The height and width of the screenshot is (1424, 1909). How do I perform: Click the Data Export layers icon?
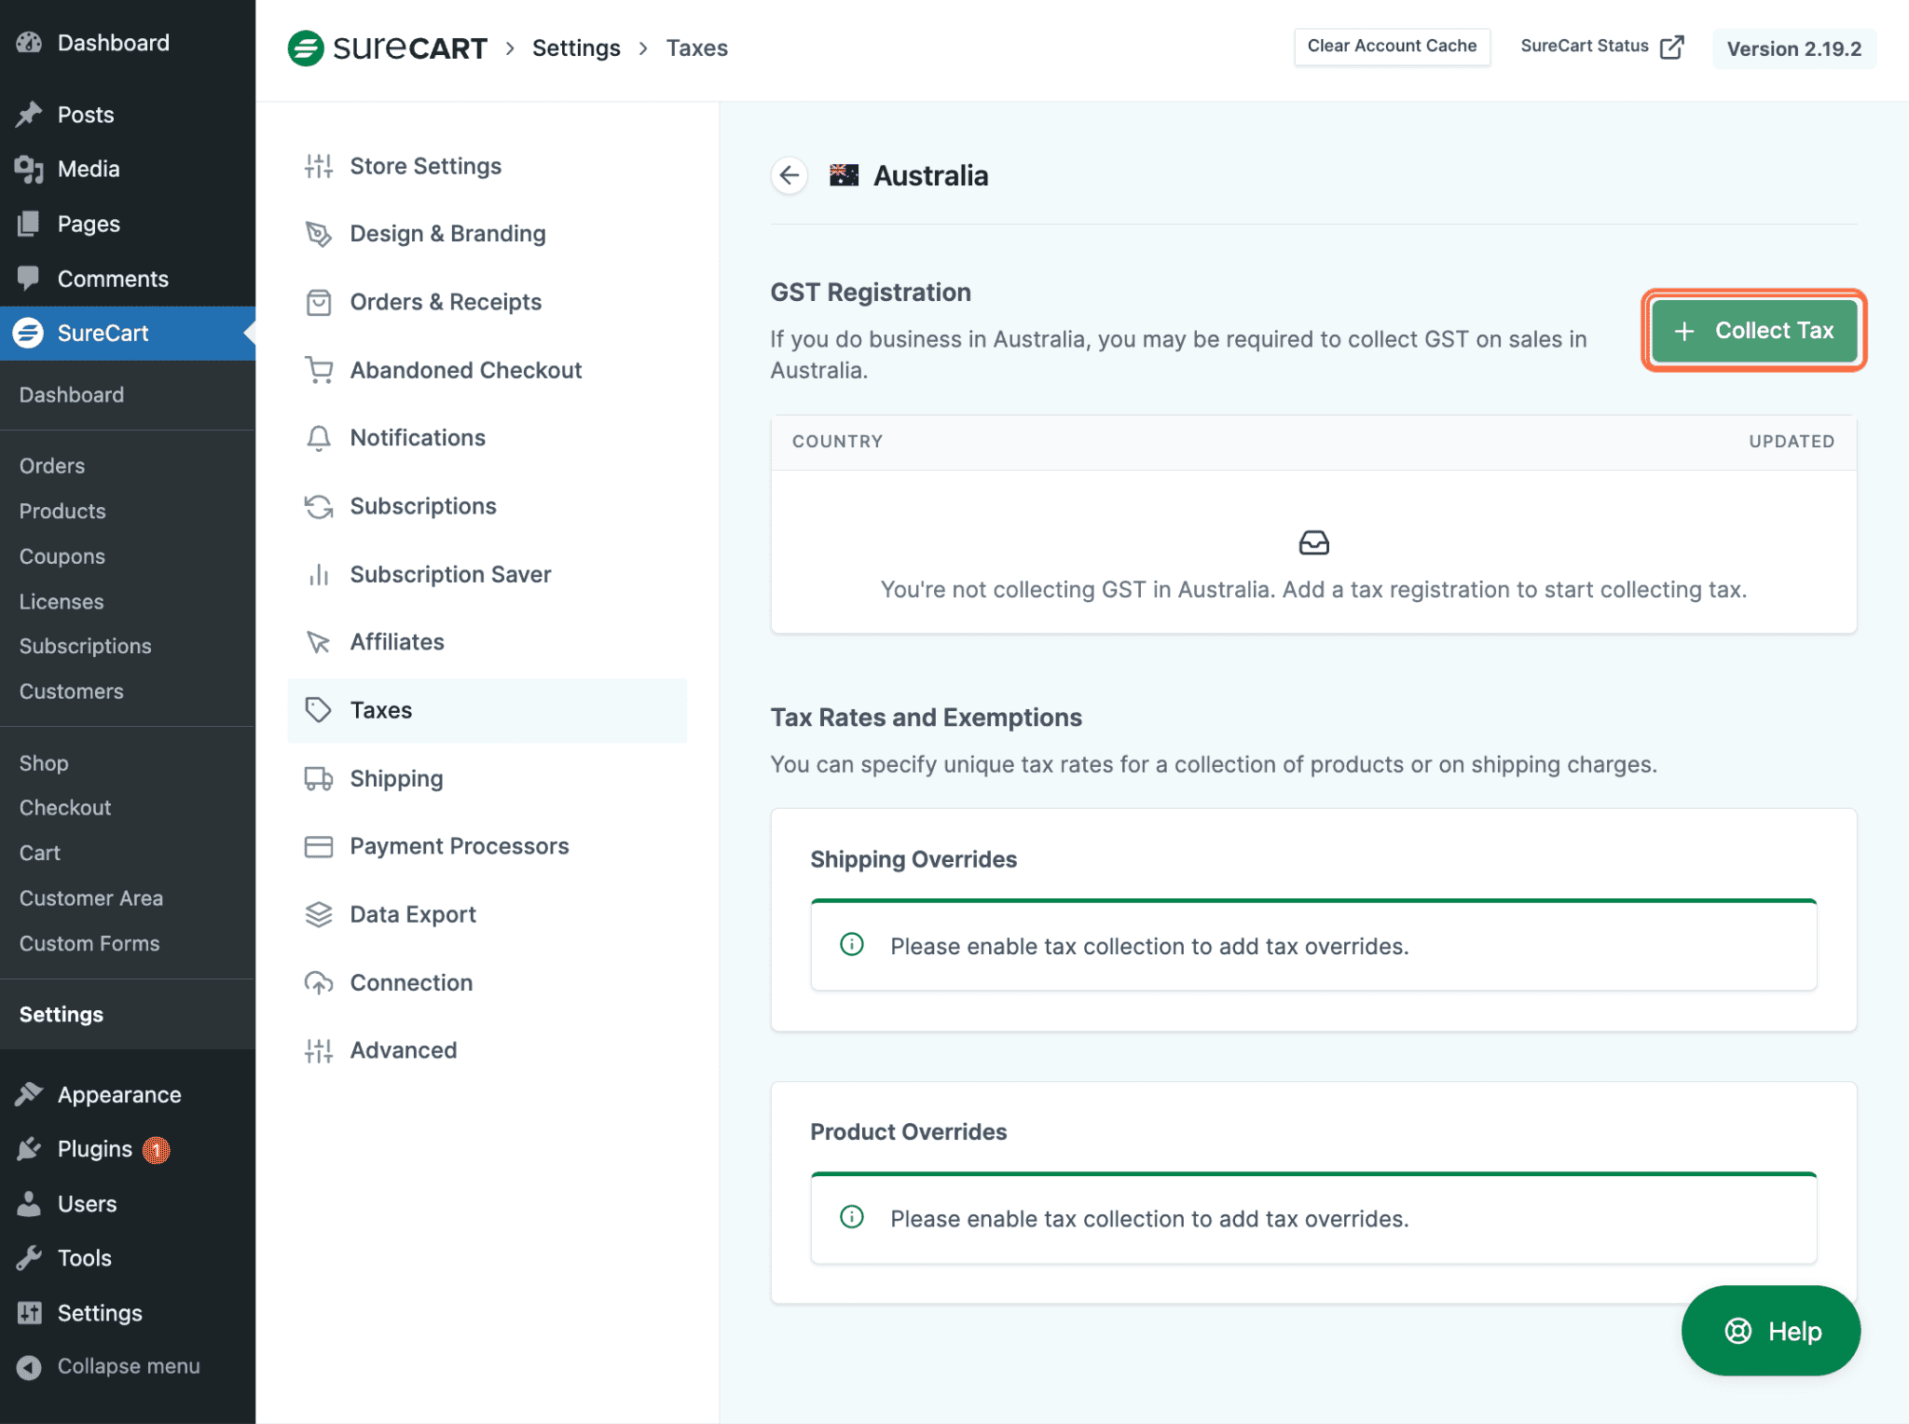click(x=319, y=914)
